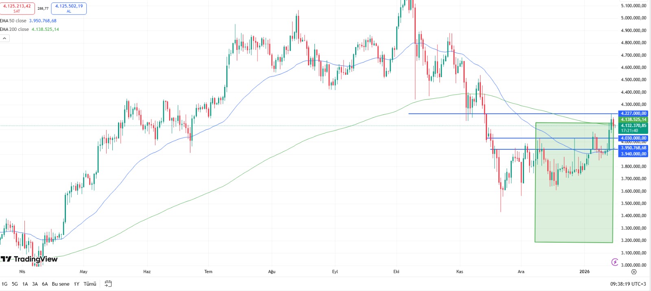651x291 pixels.
Task: Click the blue AL buy button
Action: pyautogui.click(x=69, y=8)
